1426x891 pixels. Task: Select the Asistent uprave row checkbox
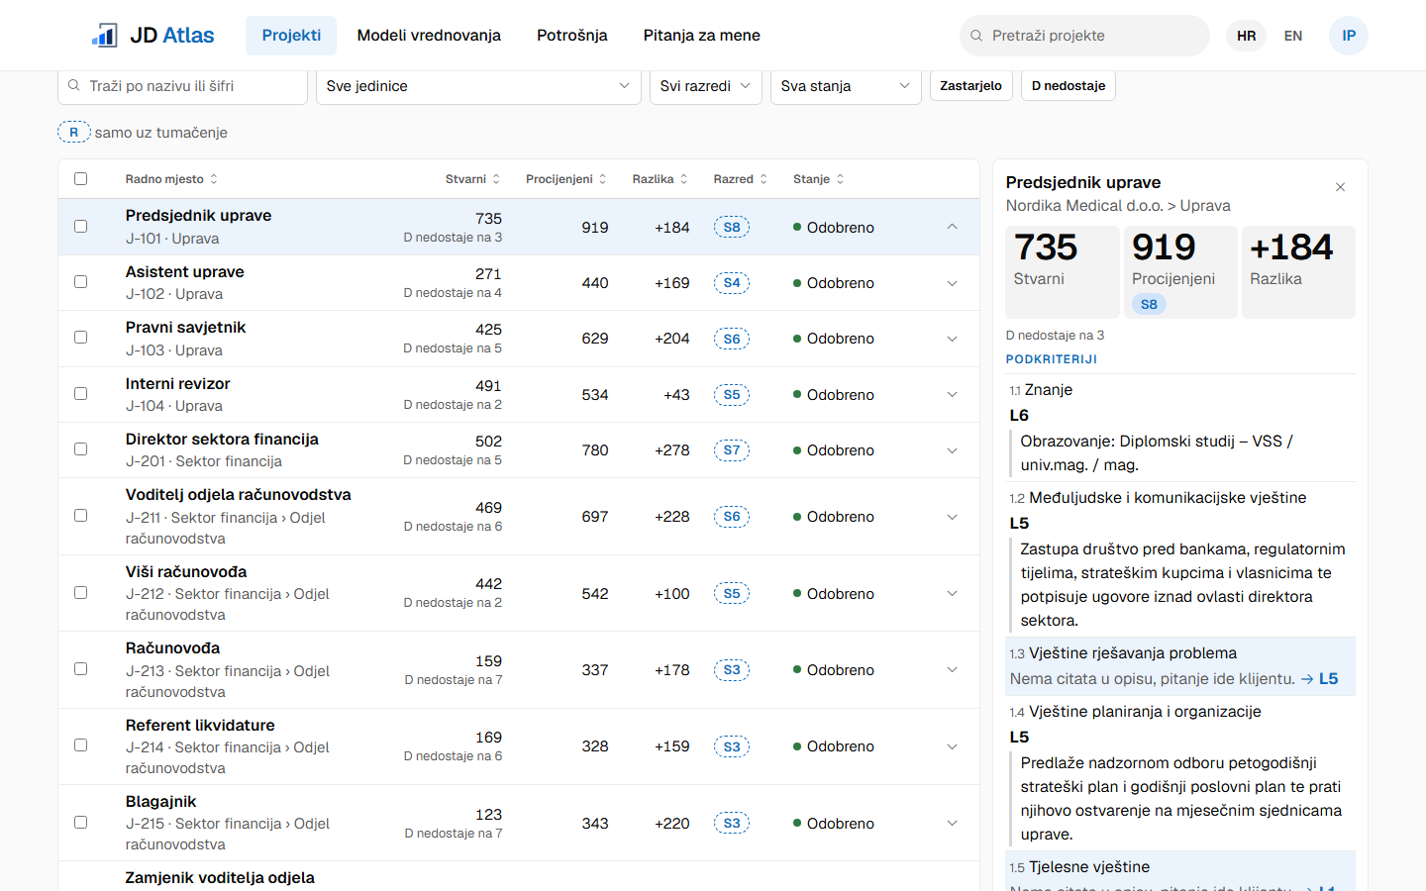[x=81, y=282]
